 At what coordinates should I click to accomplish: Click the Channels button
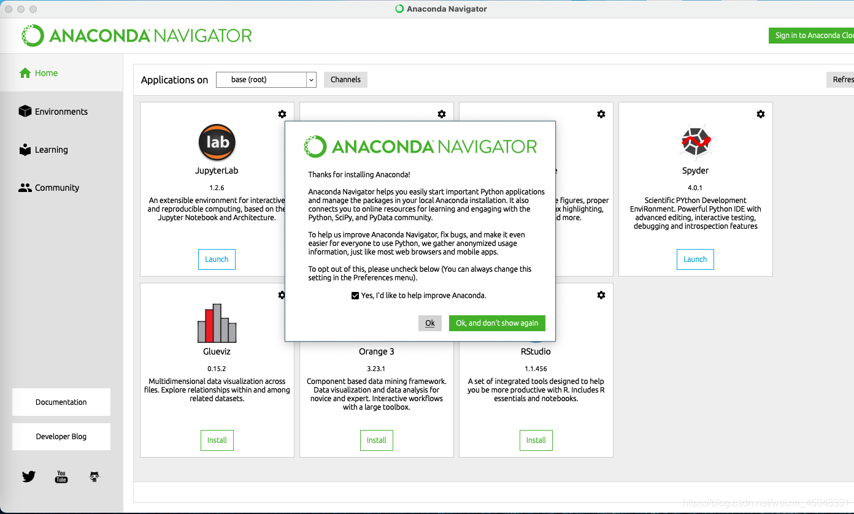click(x=345, y=80)
